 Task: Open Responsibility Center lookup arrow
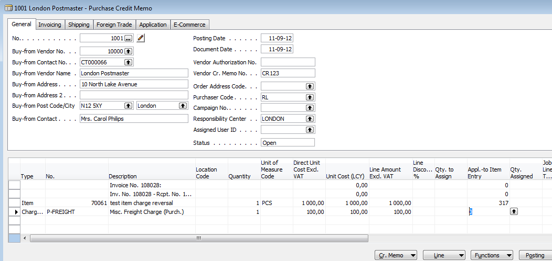[310, 119]
